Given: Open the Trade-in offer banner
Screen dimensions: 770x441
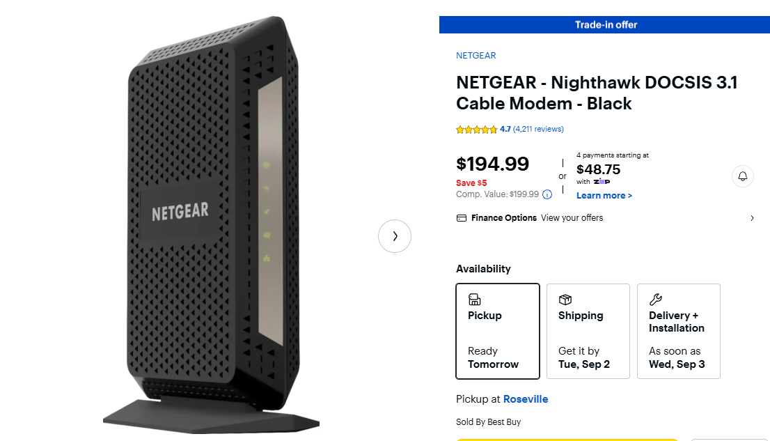Looking at the screenshot, I should coord(606,25).
